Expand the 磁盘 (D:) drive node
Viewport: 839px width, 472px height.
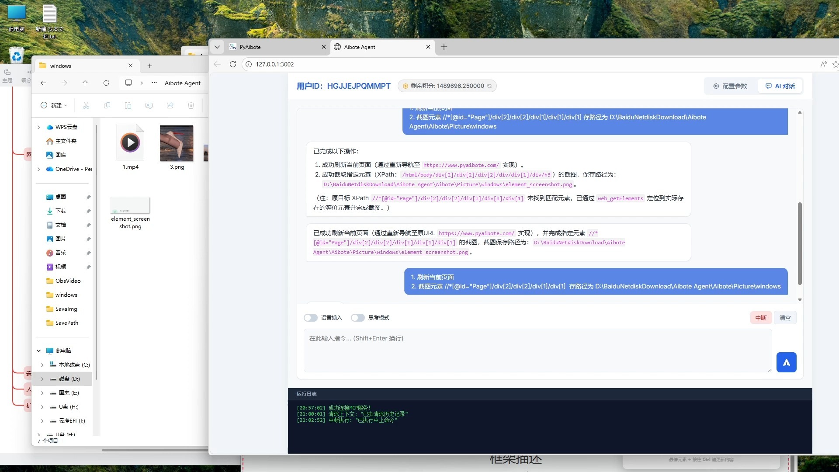(x=42, y=379)
